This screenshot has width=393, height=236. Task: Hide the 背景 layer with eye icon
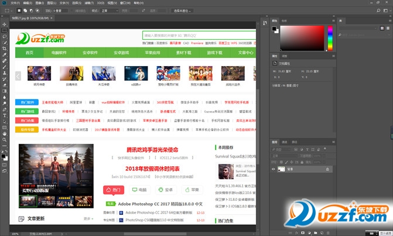(x=273, y=169)
